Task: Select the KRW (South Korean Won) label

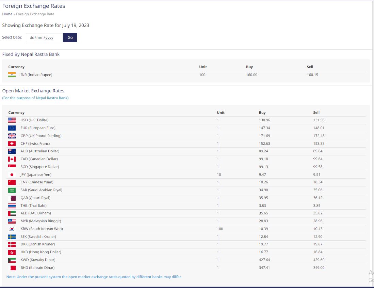Action: pyautogui.click(x=42, y=229)
